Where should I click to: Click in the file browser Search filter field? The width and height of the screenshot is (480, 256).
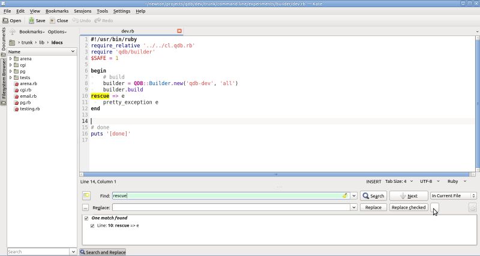[x=38, y=252]
